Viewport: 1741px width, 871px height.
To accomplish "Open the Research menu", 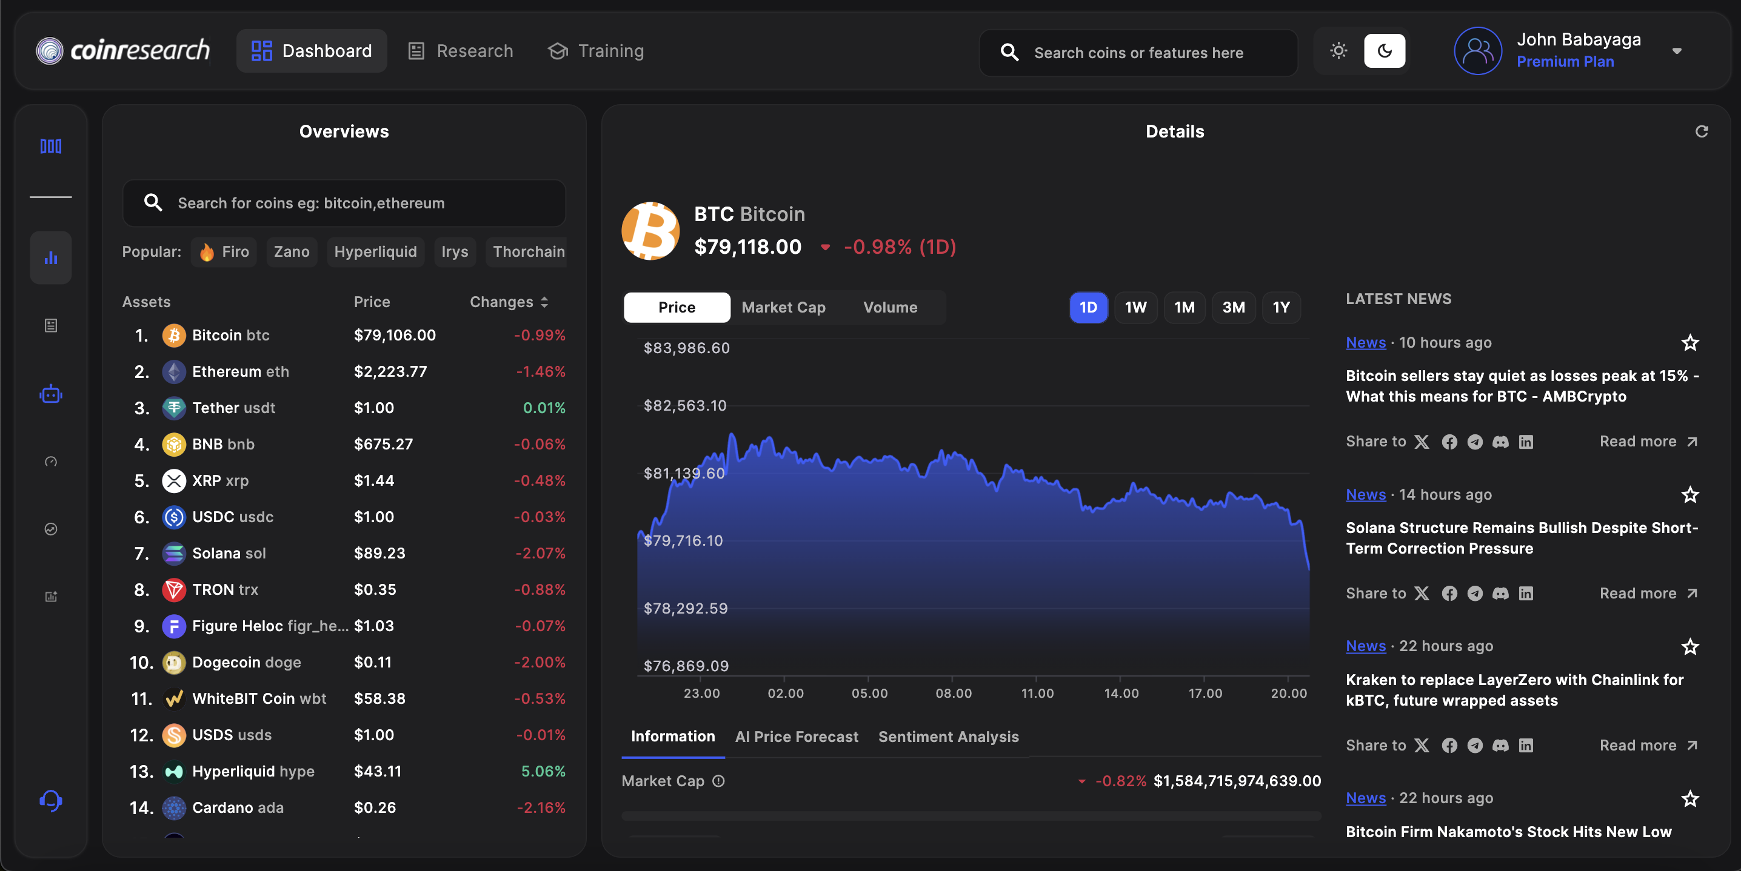I will click(461, 51).
